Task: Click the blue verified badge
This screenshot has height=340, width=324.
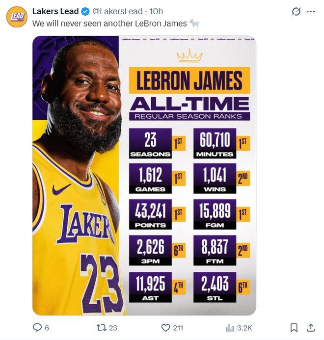Action: coord(85,11)
